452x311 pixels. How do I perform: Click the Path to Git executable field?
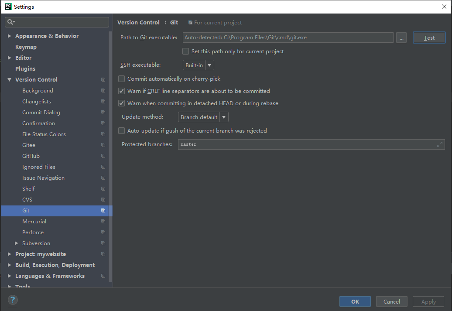tap(288, 38)
